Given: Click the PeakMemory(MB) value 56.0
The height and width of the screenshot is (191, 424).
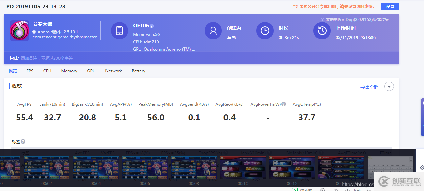Looking at the screenshot, I should click(x=156, y=117).
